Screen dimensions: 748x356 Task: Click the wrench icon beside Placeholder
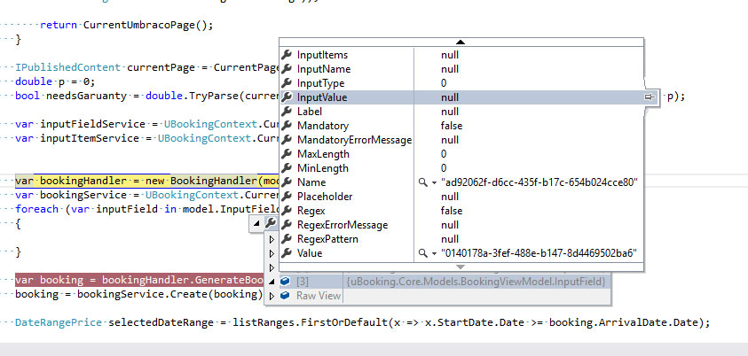(x=287, y=197)
